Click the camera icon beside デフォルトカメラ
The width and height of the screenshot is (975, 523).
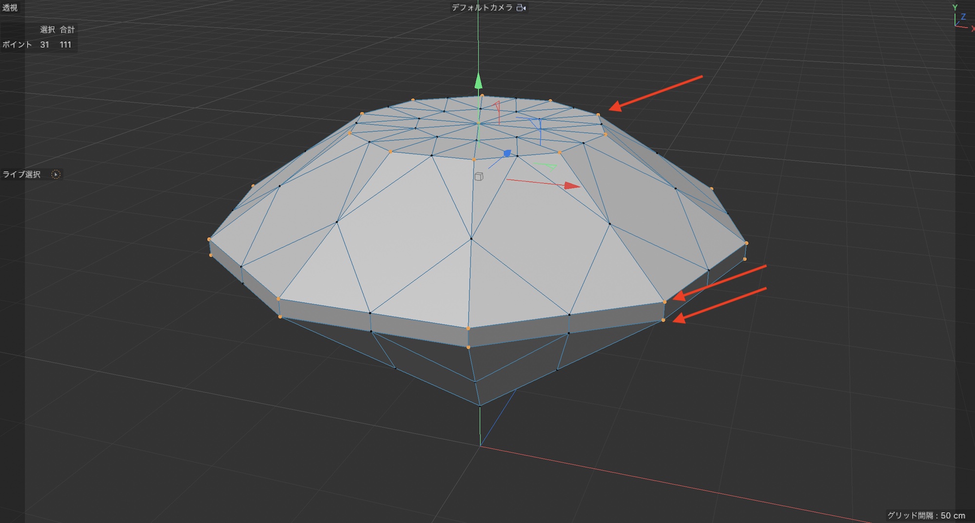[521, 8]
